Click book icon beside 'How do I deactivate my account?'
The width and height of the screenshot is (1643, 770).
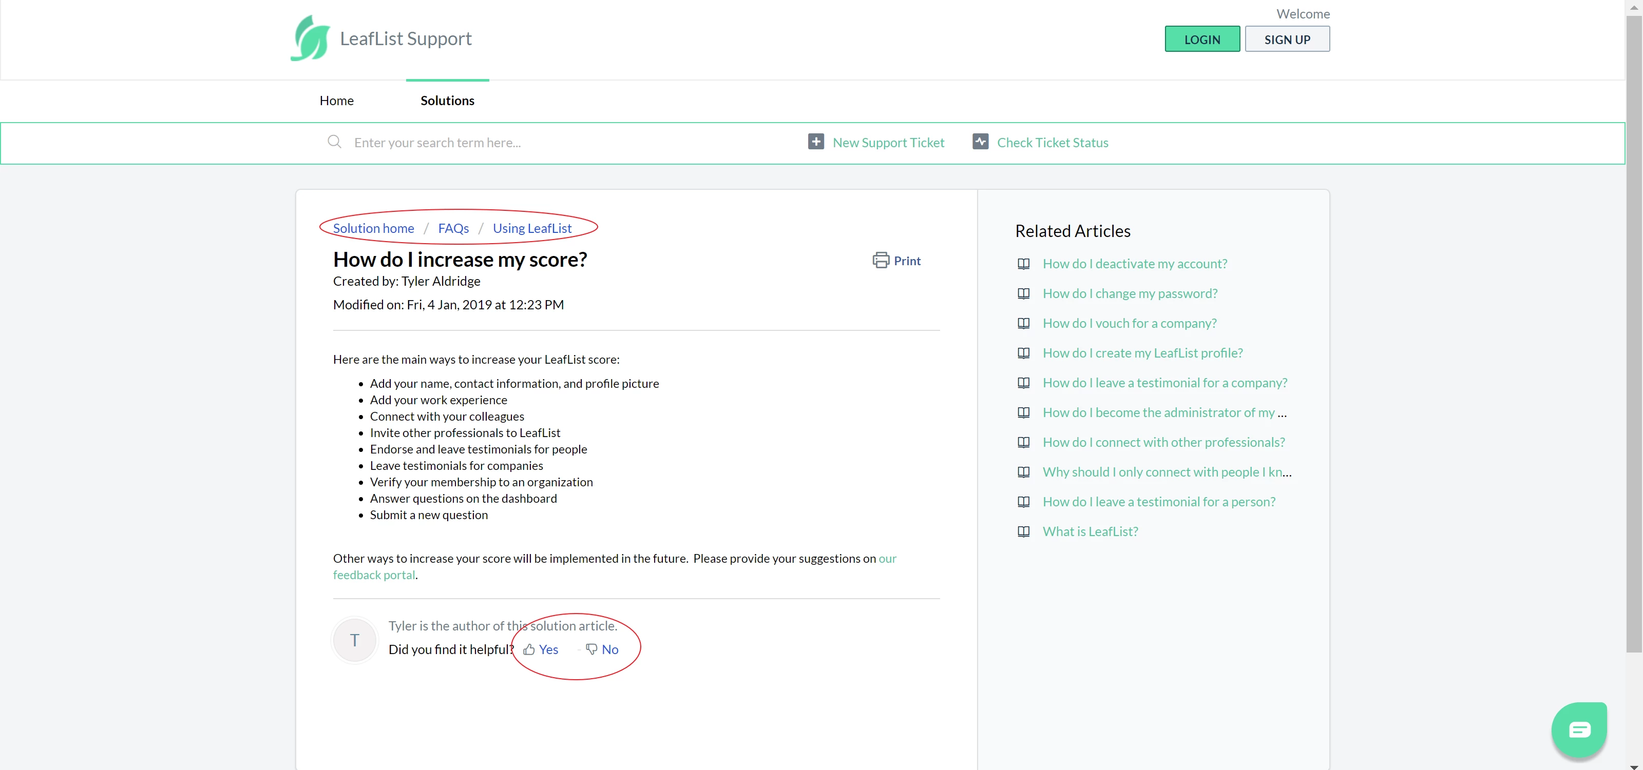1024,264
